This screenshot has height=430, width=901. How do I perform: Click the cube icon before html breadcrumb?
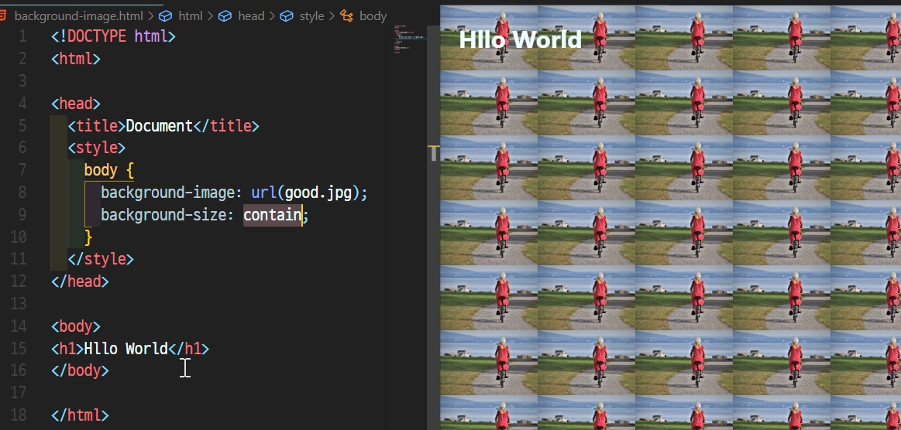point(166,16)
